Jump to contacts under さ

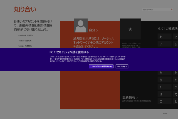[175, 37]
